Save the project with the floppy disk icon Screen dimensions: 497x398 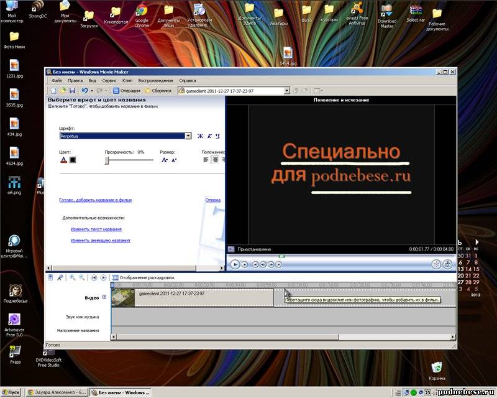(x=72, y=91)
